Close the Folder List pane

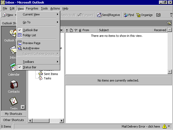(x=62, y=30)
